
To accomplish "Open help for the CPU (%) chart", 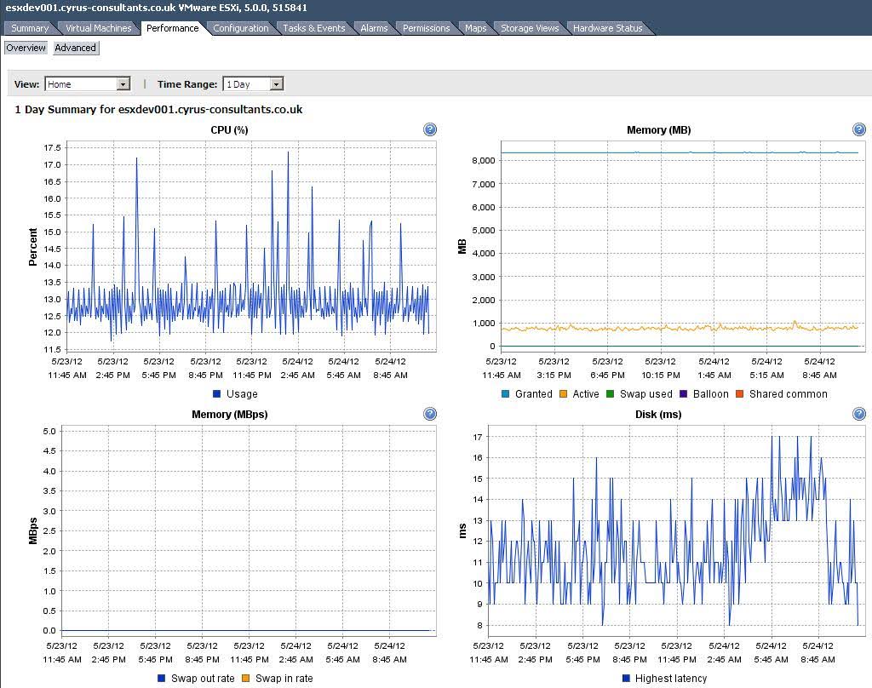I will coord(429,129).
